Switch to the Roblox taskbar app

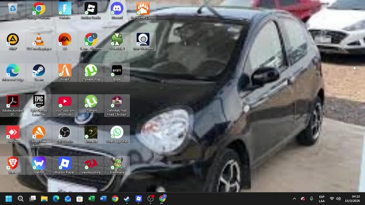click(139, 198)
